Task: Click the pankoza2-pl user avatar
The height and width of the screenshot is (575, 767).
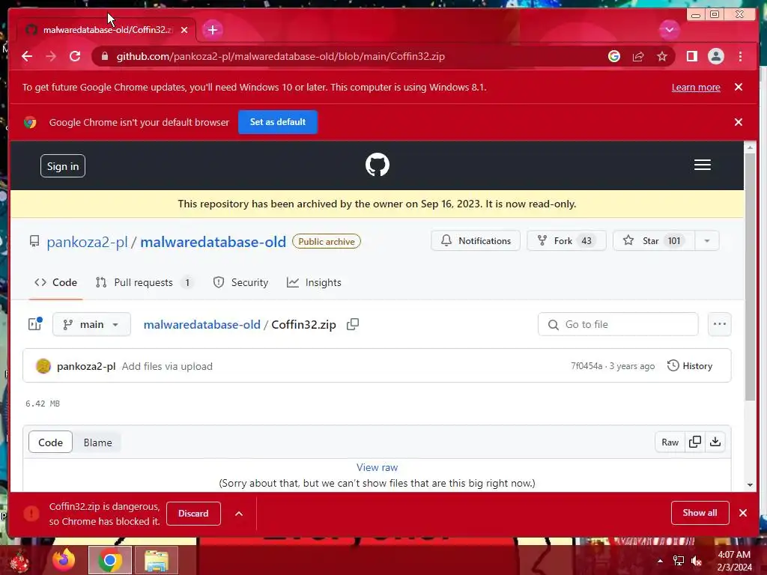Action: point(43,365)
